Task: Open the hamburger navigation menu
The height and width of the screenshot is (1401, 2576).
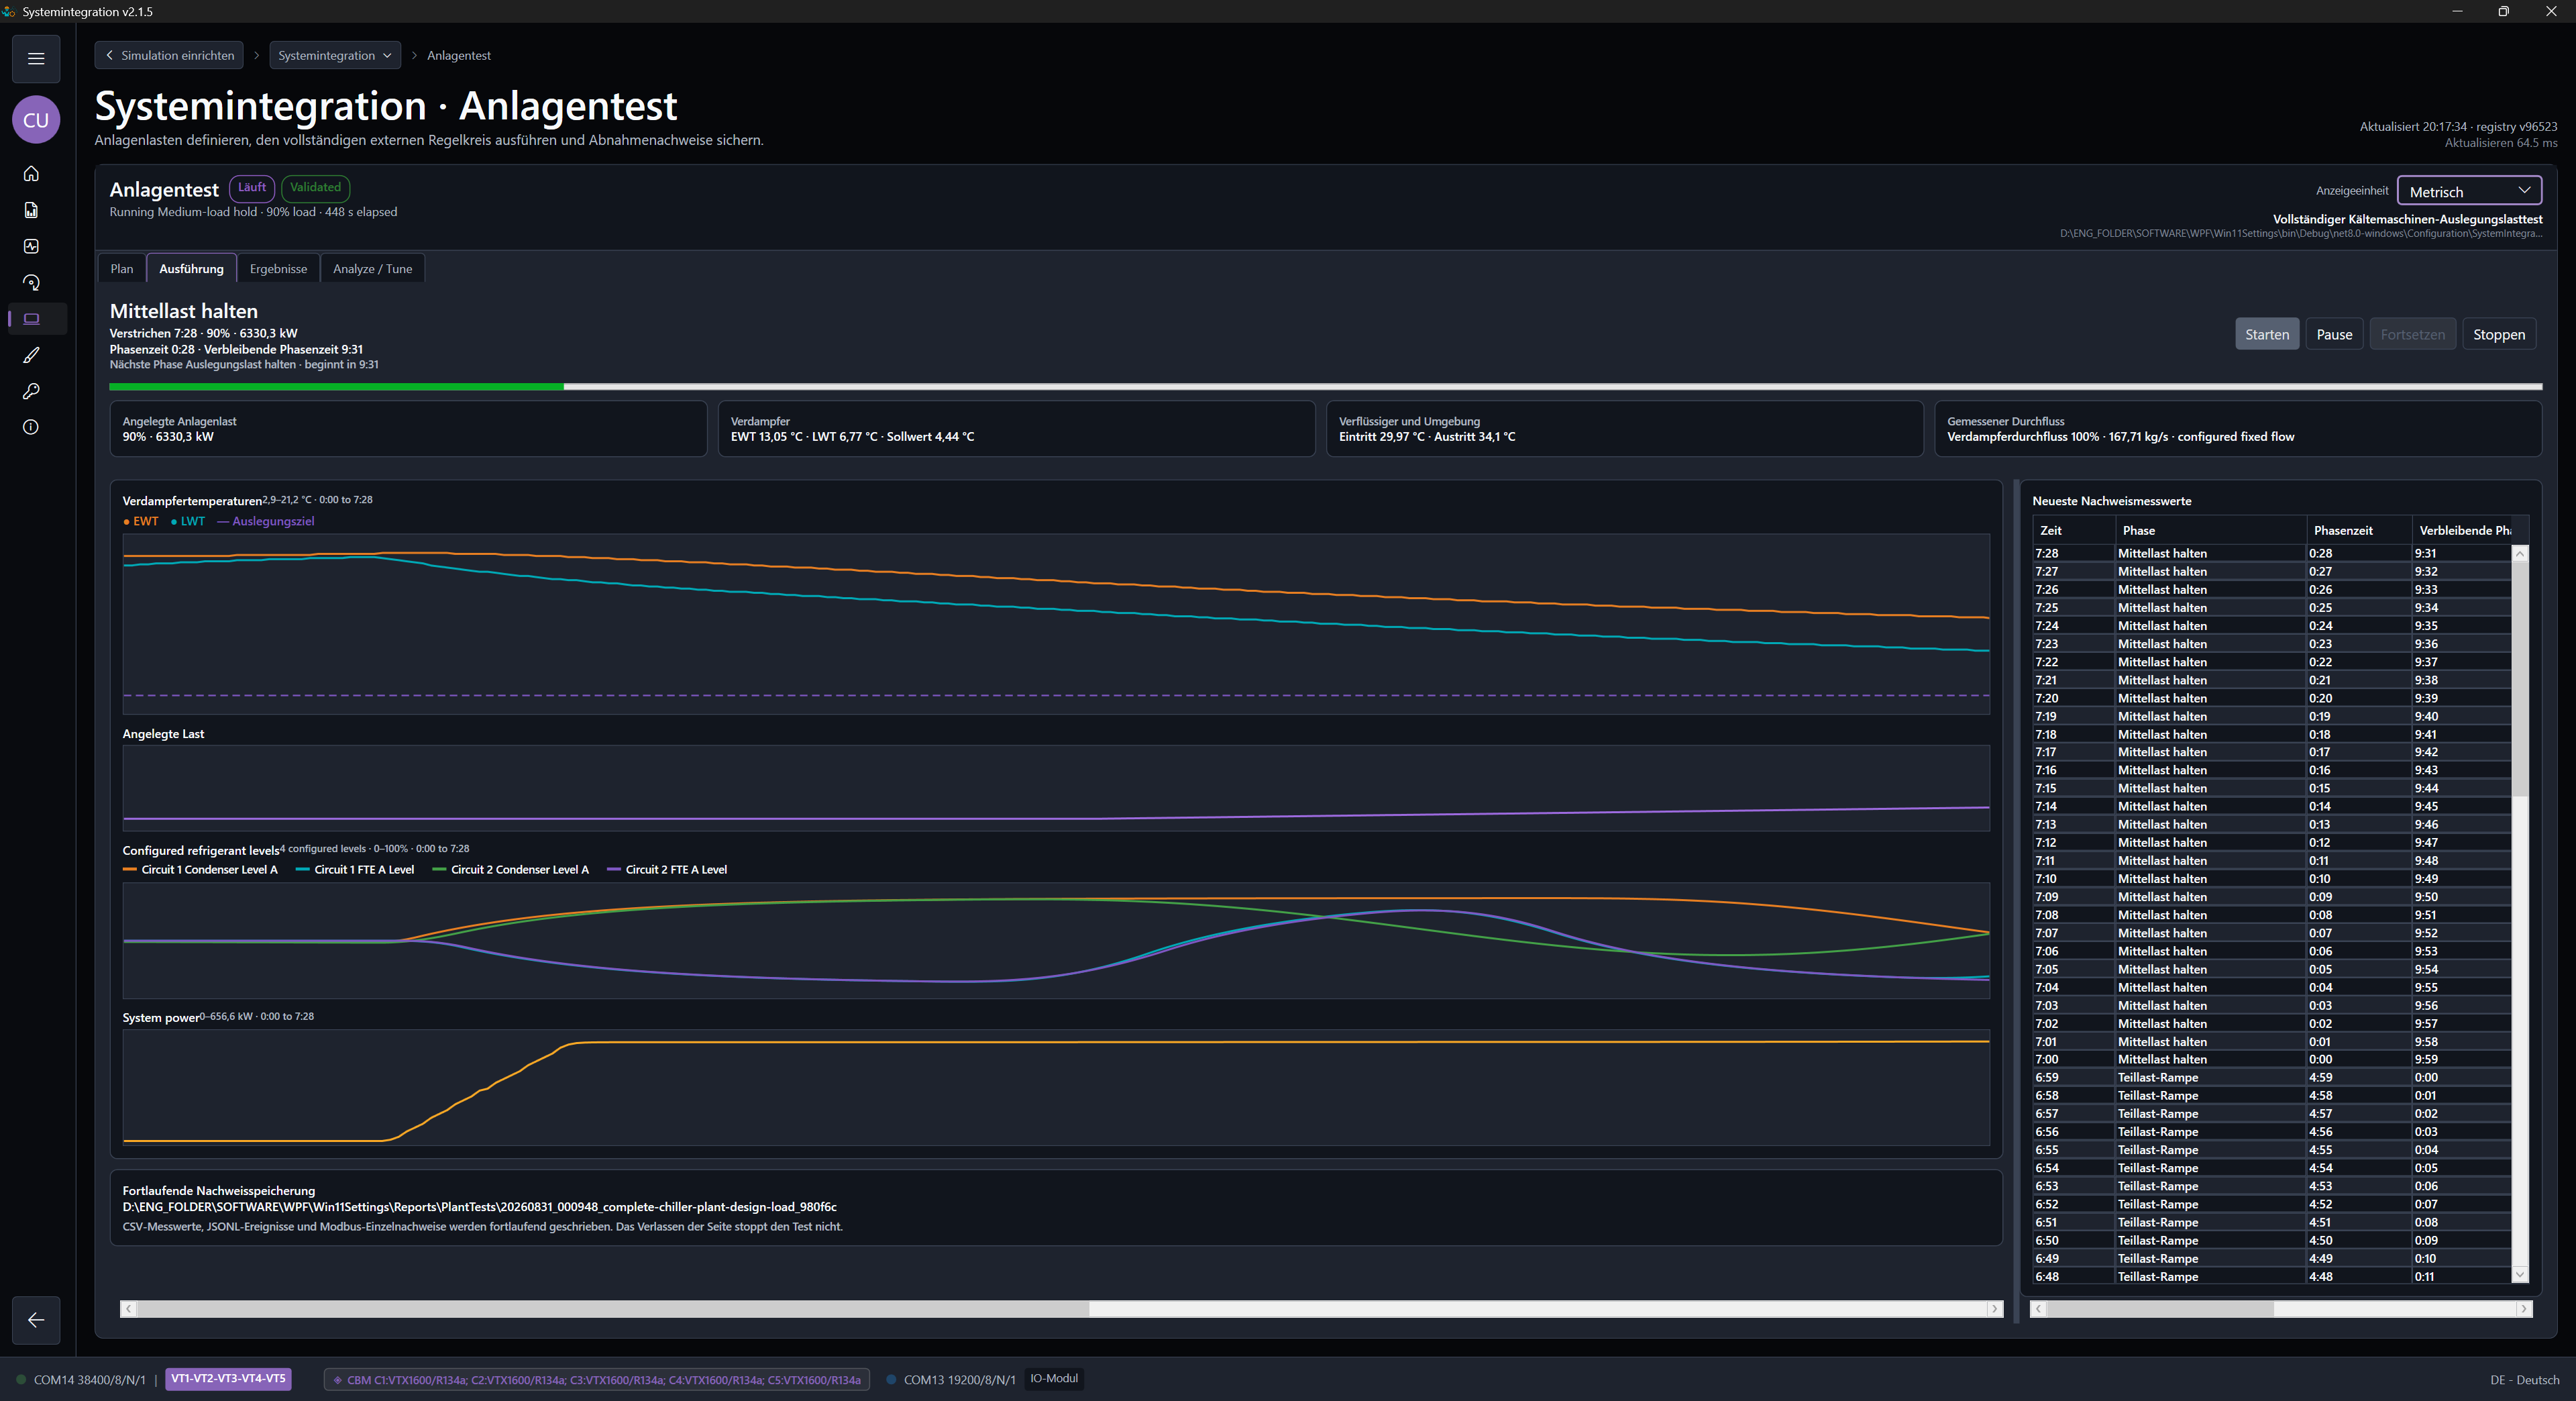Action: pyautogui.click(x=36, y=58)
